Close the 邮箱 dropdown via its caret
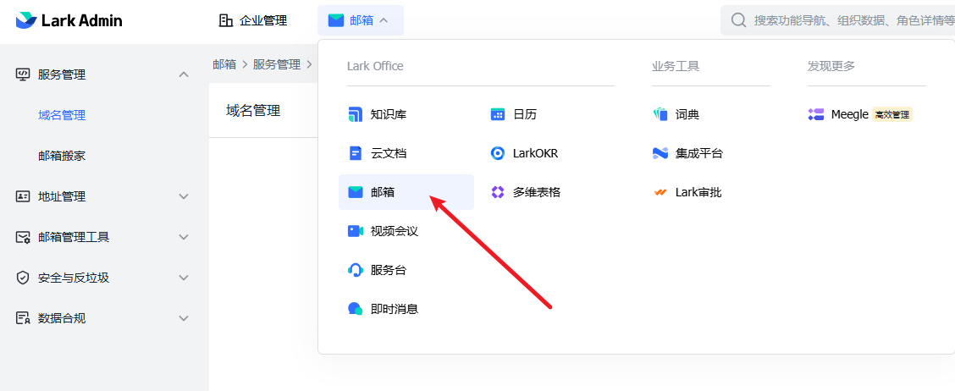 click(x=384, y=20)
